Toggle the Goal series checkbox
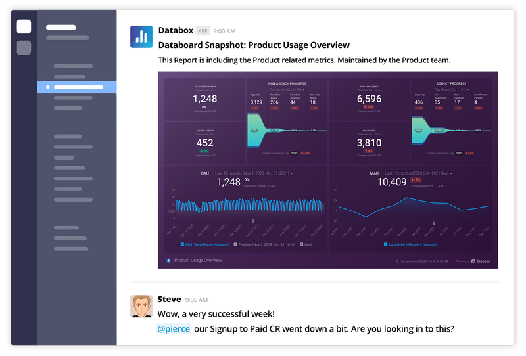 tap(302, 244)
